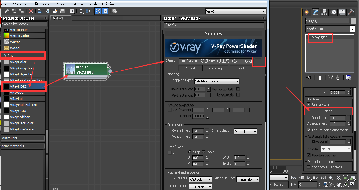Open the Modifier List dropdown
This screenshot has height=190, width=359.
pos(330,29)
